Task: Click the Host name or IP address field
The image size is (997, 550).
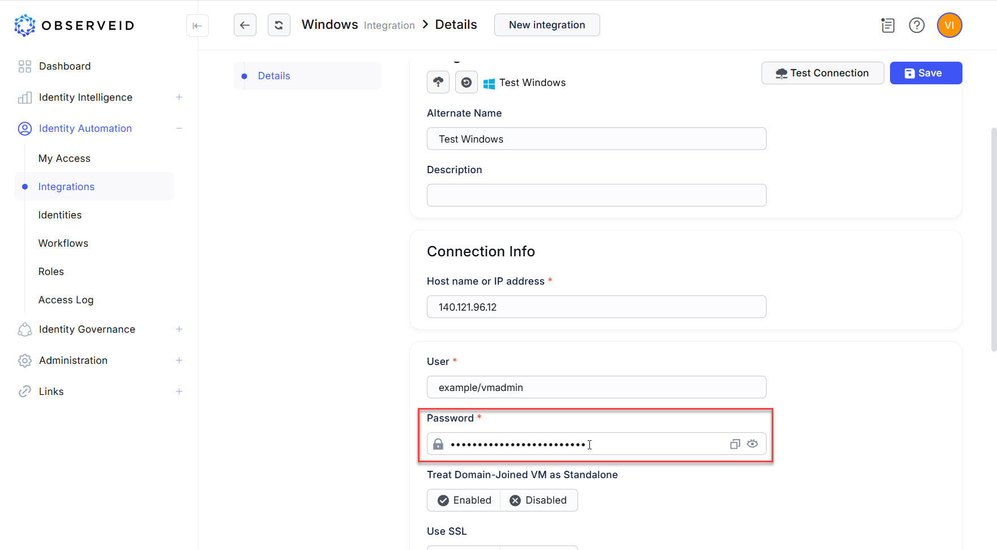Action: (596, 307)
